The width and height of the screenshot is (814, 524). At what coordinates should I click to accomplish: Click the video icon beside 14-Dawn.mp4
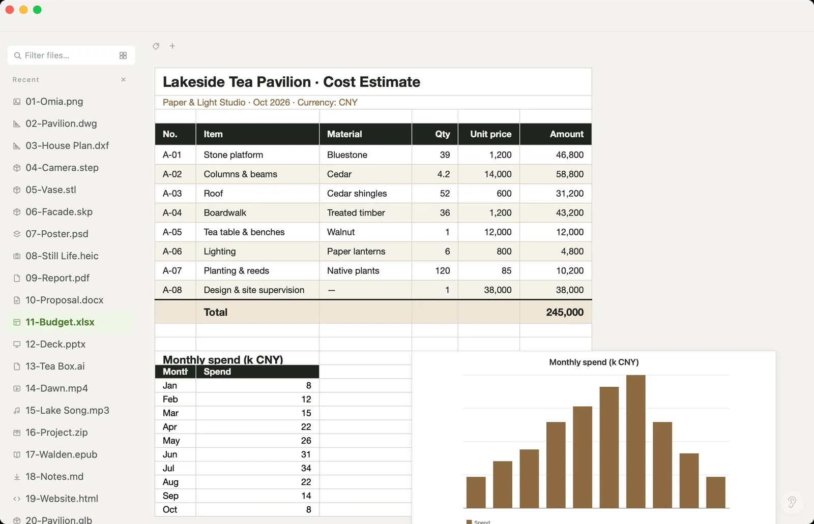tap(17, 388)
